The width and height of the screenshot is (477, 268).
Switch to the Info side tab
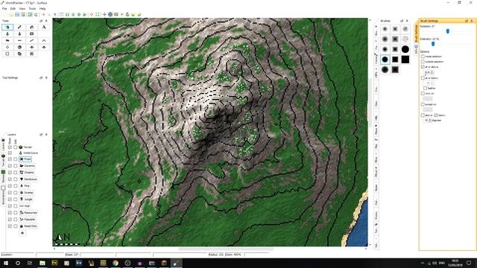click(x=416, y=50)
